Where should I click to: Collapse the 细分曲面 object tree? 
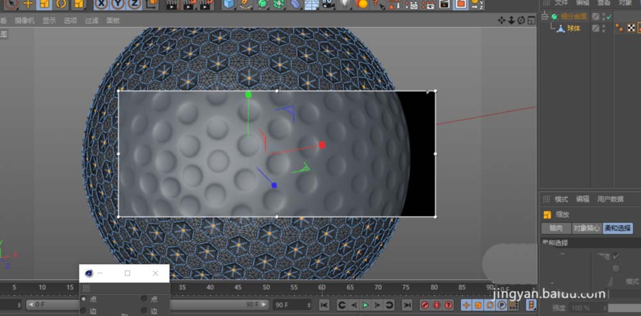pyautogui.click(x=545, y=17)
